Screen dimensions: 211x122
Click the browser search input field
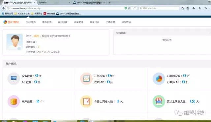(x=159, y=8)
